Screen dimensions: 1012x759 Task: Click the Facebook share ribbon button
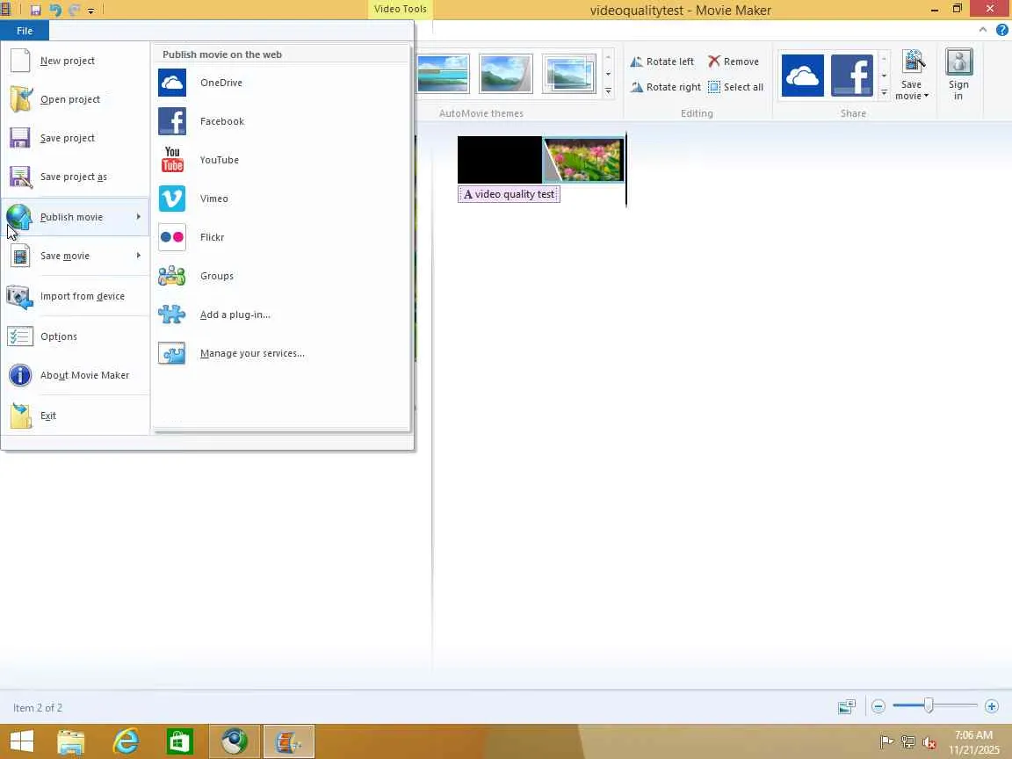852,76
